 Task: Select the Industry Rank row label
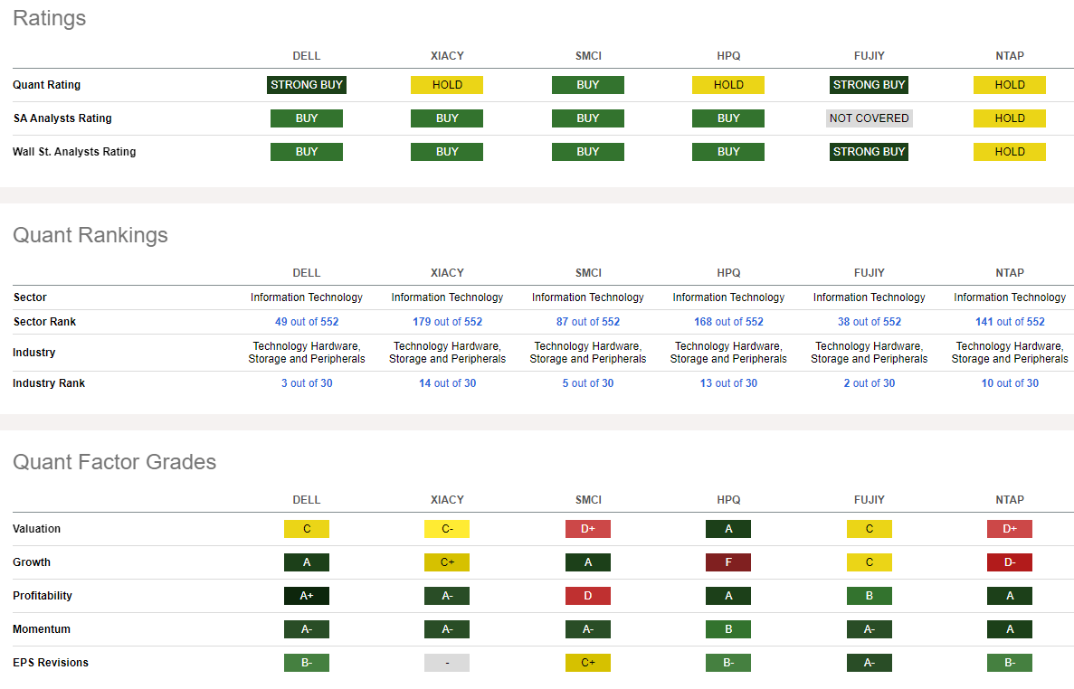(49, 383)
